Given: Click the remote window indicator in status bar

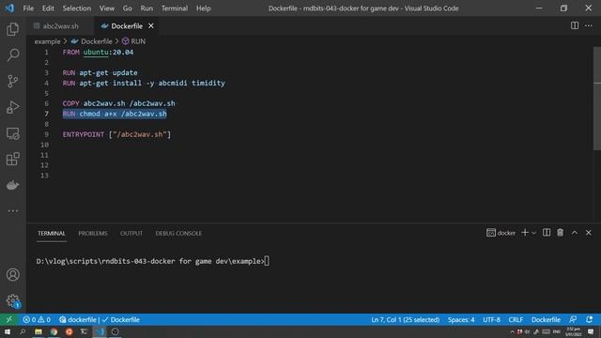Looking at the screenshot, I should click(x=8, y=319).
